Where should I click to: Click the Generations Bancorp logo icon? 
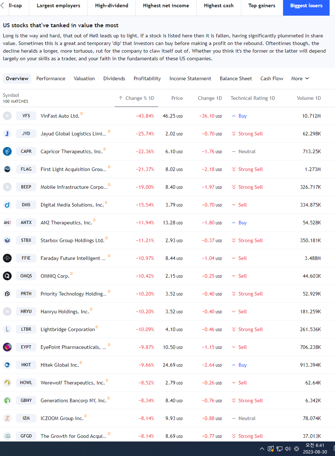tap(7, 400)
